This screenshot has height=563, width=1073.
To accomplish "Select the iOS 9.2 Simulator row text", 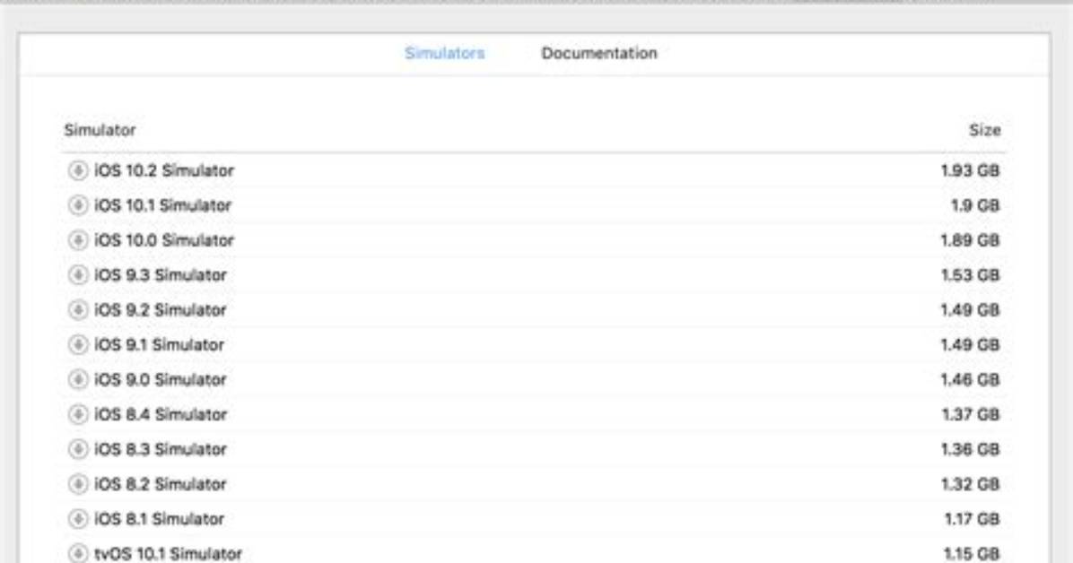I will (160, 310).
